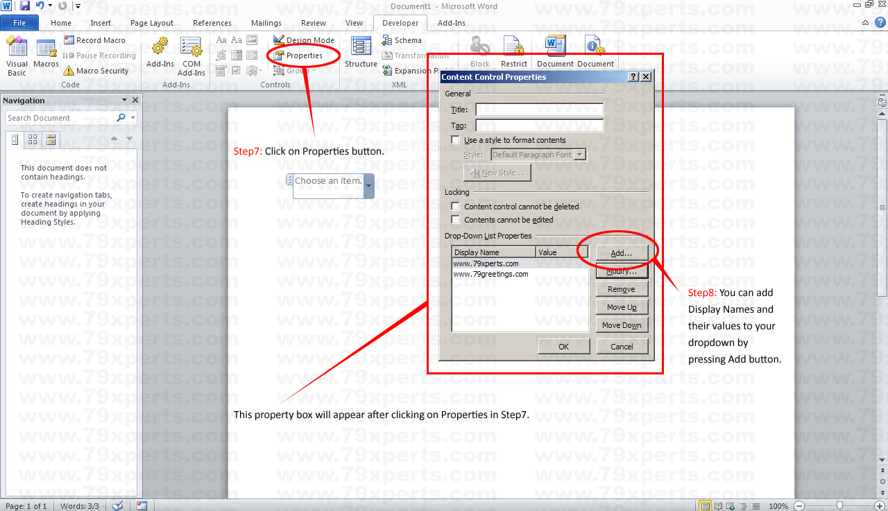Viewport: 888px width, 511px height.
Task: Click the Tag input field
Action: [x=539, y=125]
